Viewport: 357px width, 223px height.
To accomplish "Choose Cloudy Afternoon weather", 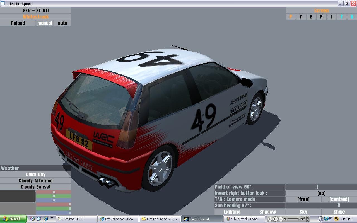I will coord(36,181).
